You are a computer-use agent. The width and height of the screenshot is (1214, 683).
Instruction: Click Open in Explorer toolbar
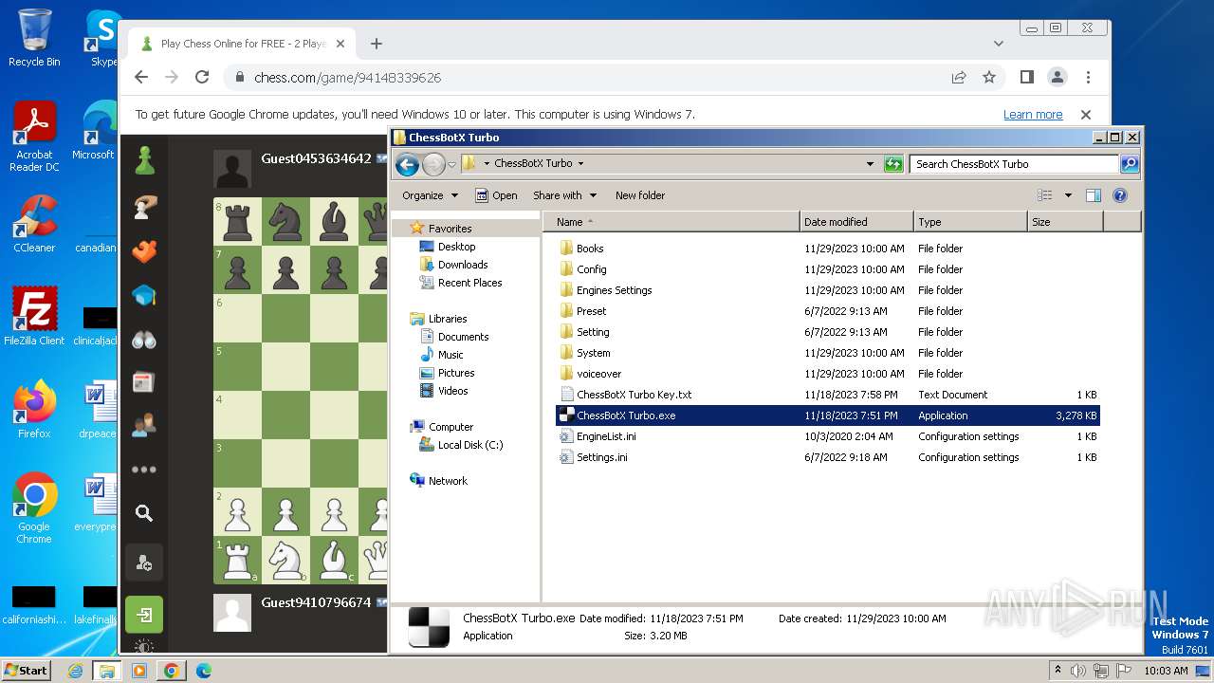[496, 195]
